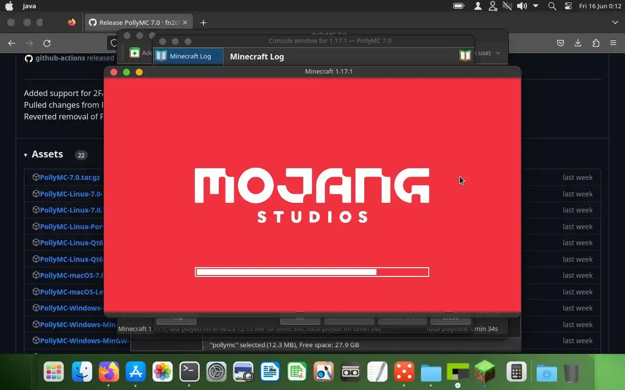Go forward in Firefox
This screenshot has height=390, width=625.
point(29,43)
